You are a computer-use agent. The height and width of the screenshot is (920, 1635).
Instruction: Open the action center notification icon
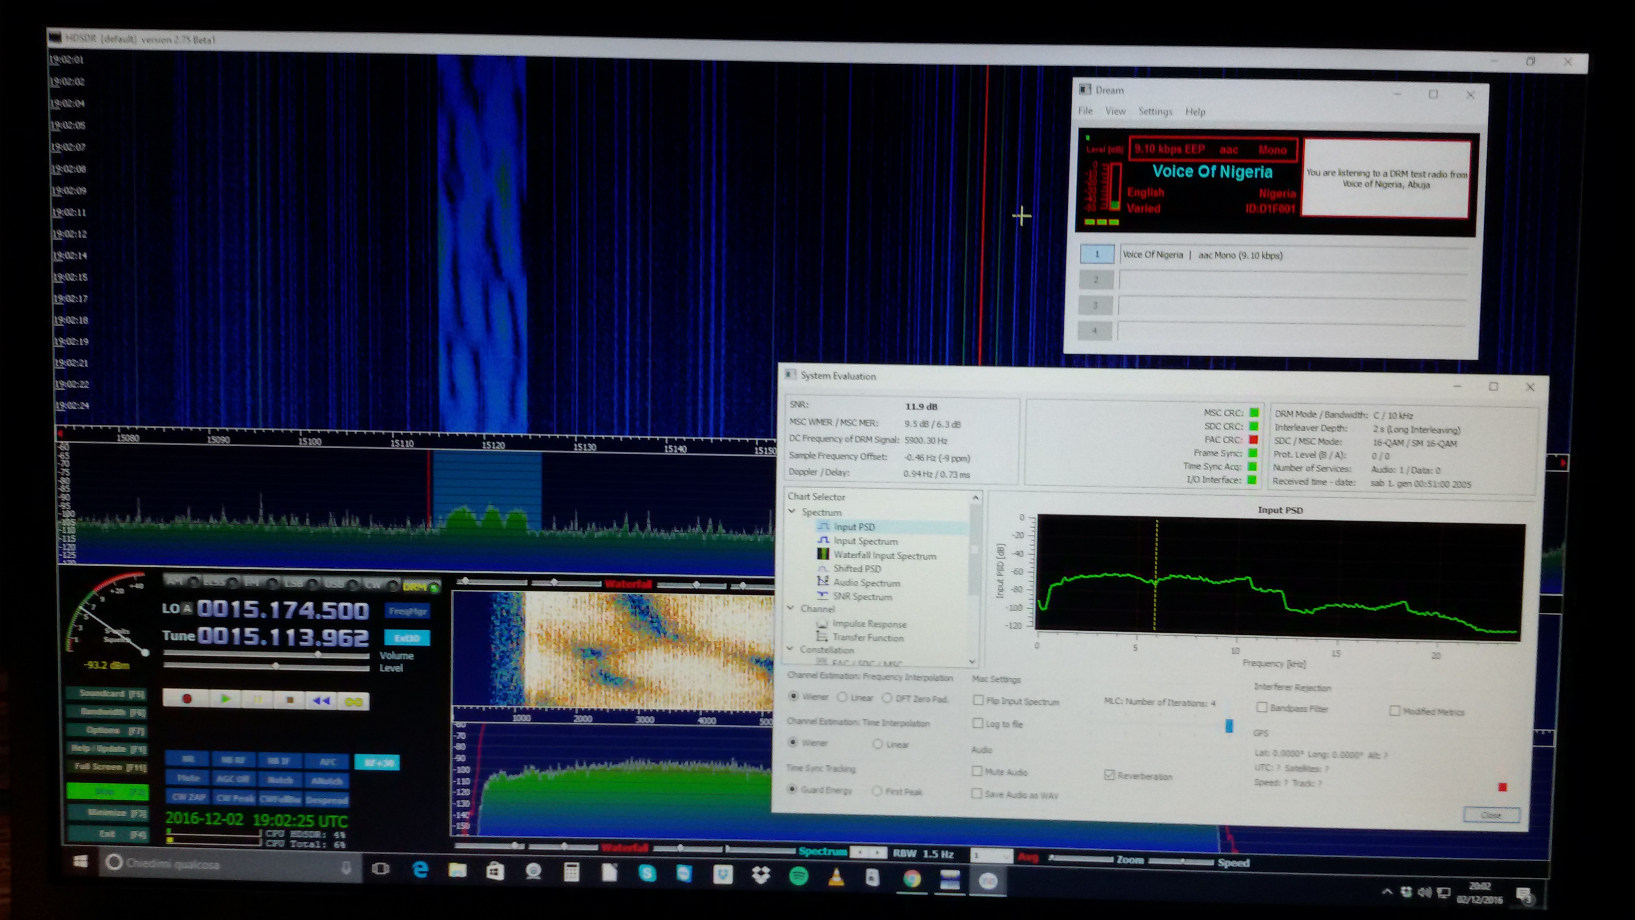[1524, 896]
